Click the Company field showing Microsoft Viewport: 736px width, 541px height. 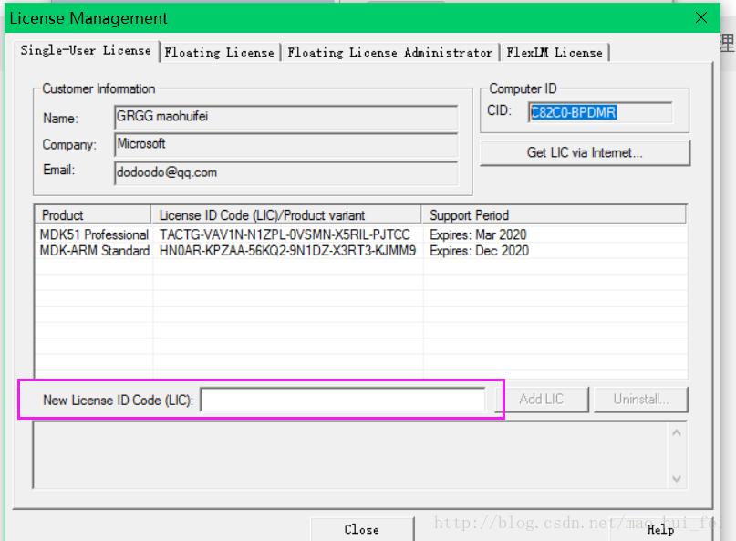pos(285,144)
